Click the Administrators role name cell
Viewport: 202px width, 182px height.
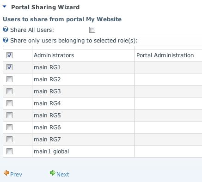[x=83, y=55]
